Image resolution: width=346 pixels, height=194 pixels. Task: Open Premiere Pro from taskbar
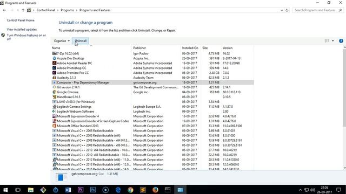81,190
